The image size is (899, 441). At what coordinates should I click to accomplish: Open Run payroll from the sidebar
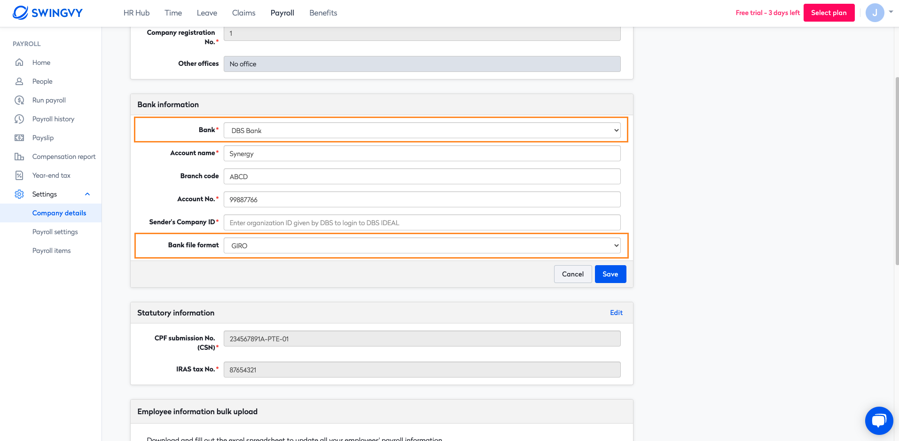(x=48, y=100)
